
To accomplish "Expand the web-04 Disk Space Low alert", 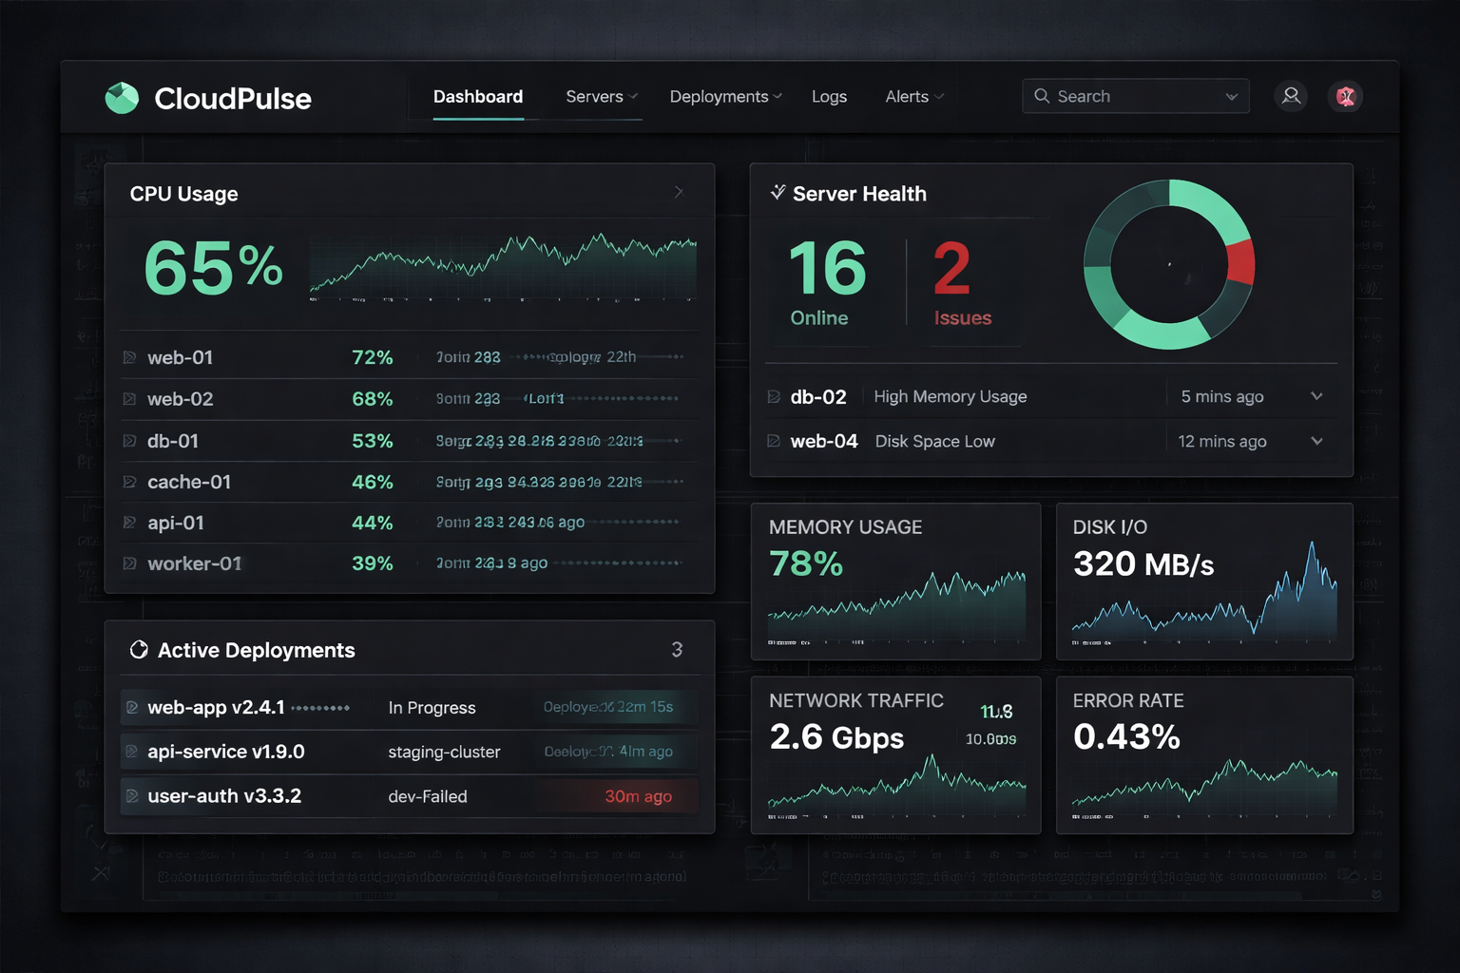I will (x=1316, y=441).
